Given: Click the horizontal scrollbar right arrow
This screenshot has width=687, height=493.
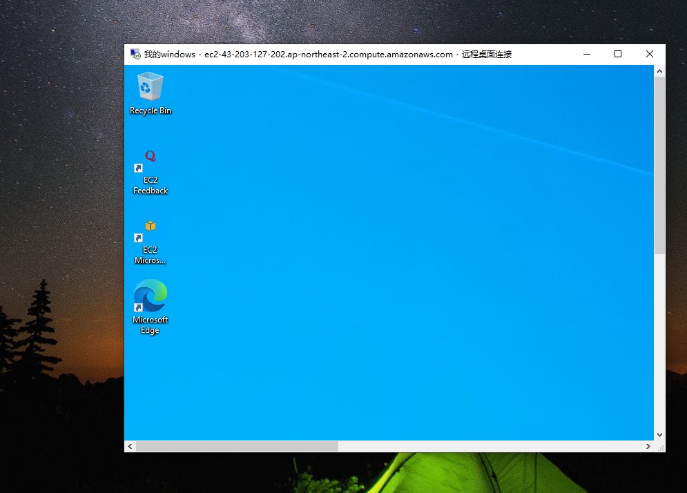Looking at the screenshot, I should click(648, 446).
